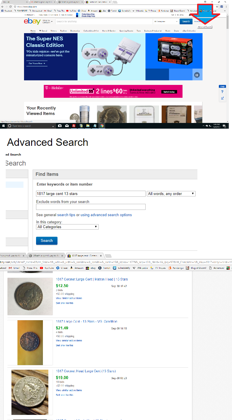Select the Motors category in eBay nav

point(53,31)
